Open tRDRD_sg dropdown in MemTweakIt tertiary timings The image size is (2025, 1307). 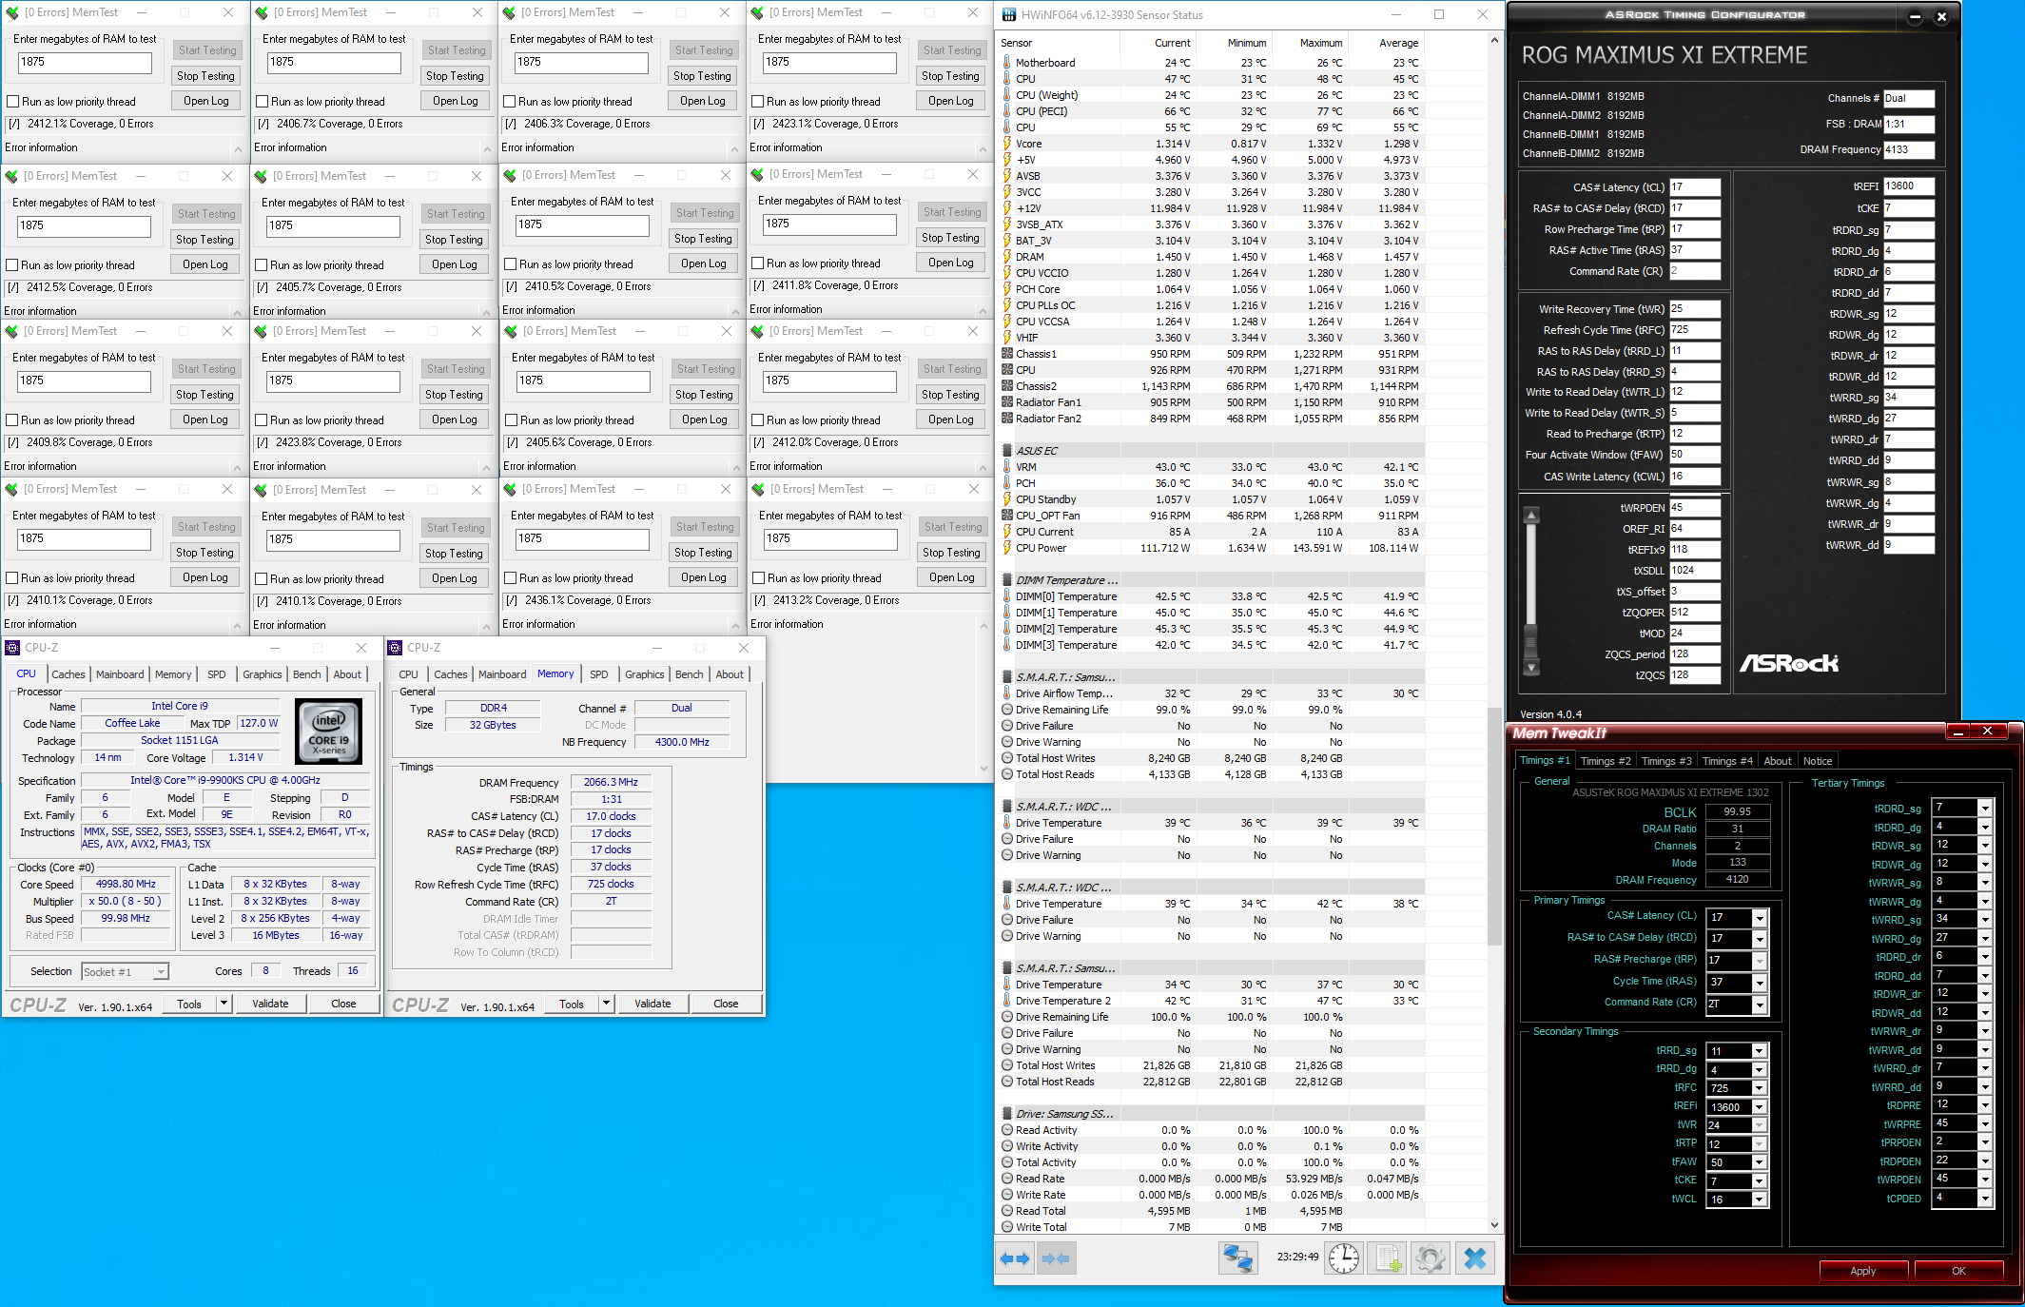click(x=1985, y=809)
